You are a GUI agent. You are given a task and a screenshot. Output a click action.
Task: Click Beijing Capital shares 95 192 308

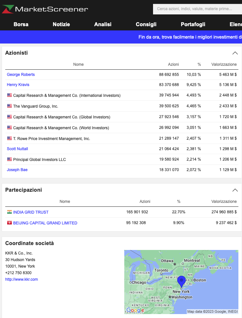[x=136, y=222]
